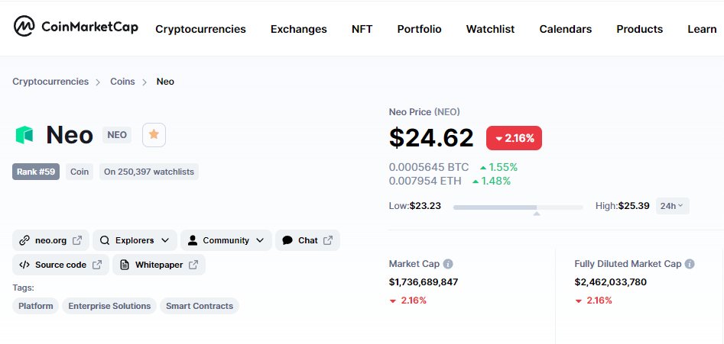
Task: Add Neo to watchlist with star icon
Action: tap(154, 135)
